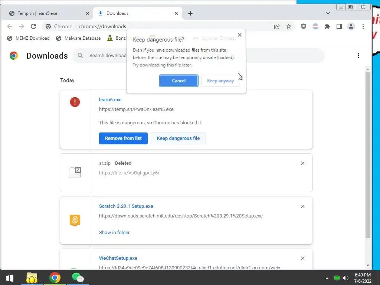The width and height of the screenshot is (380, 285).
Task: Click the striped flag extension icon
Action: [x=315, y=26]
